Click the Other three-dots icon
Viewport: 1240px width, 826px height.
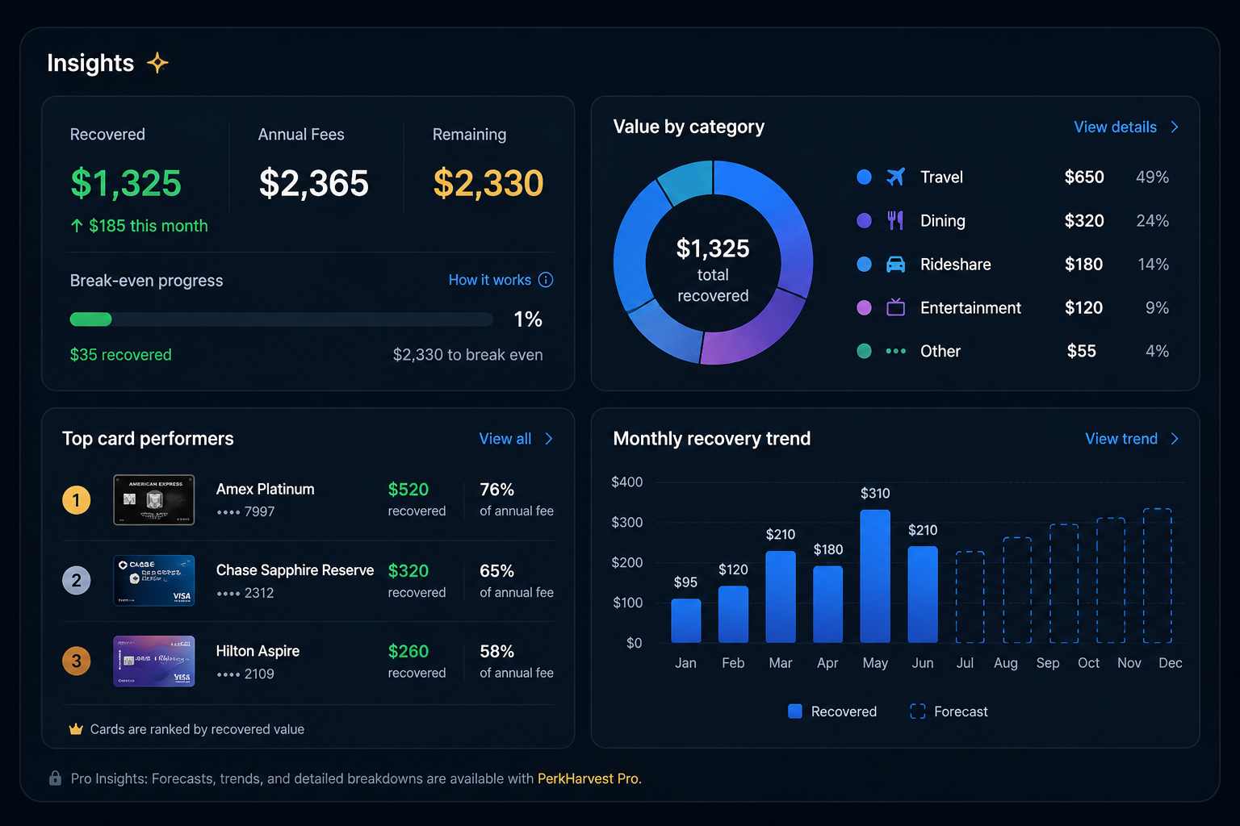click(x=895, y=351)
